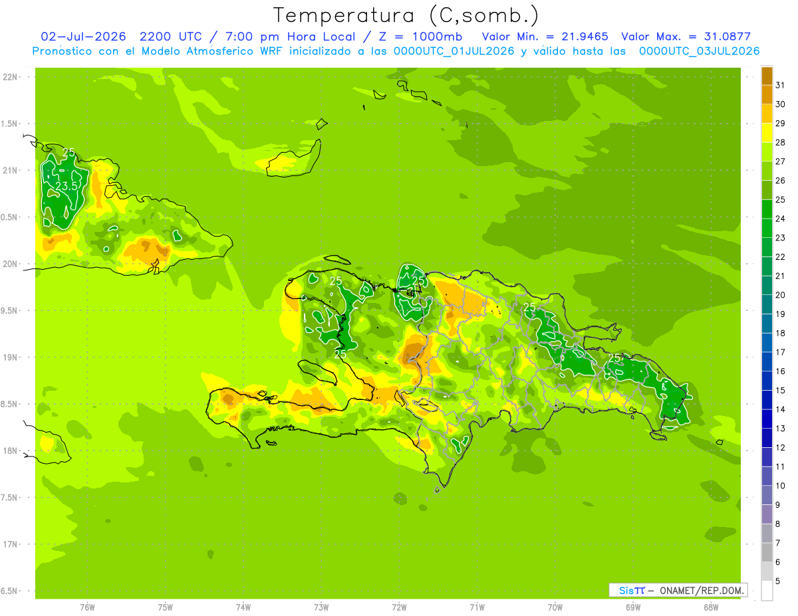
Task: Click the legend scale value '14'
Action: [781, 409]
